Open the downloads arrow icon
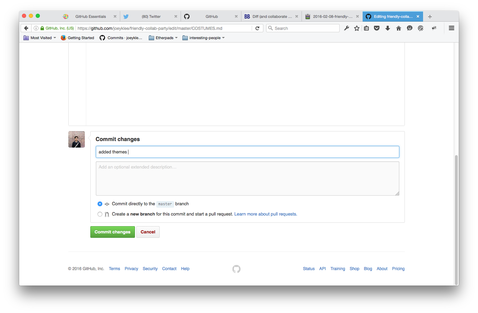Viewport: 478px width, 313px height. pos(388,28)
